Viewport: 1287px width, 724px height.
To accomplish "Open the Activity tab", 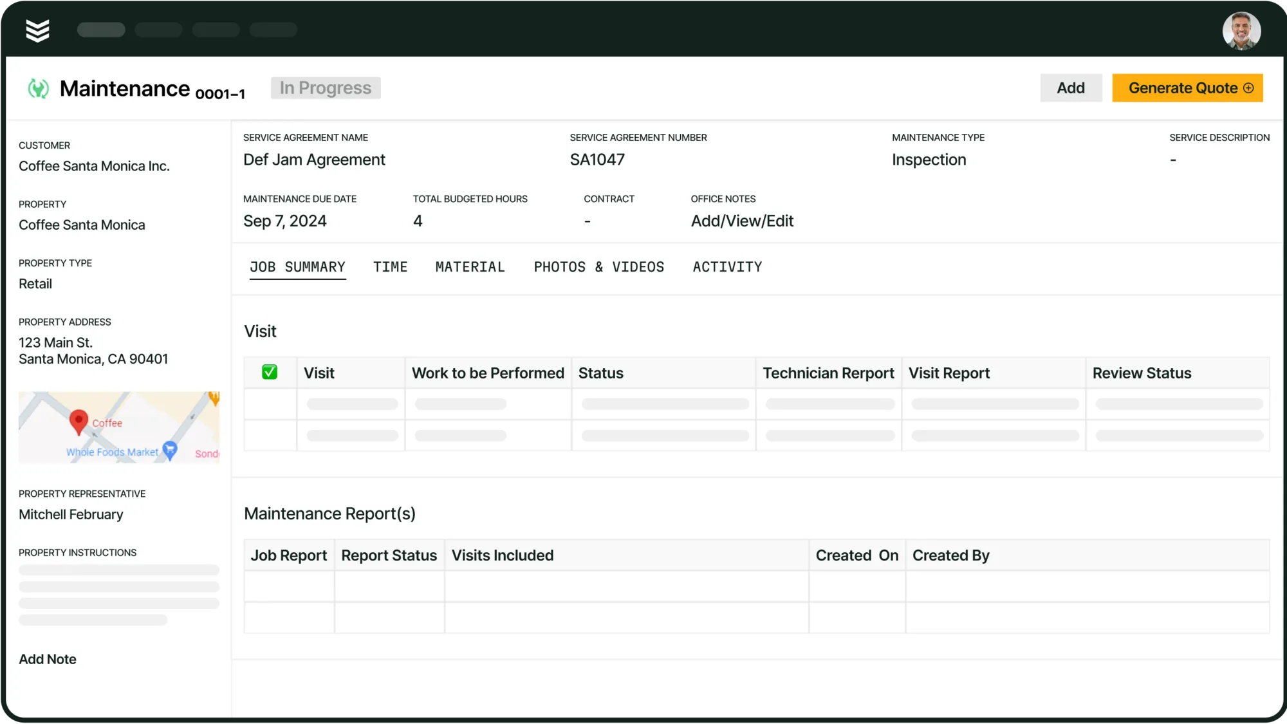I will (x=727, y=267).
